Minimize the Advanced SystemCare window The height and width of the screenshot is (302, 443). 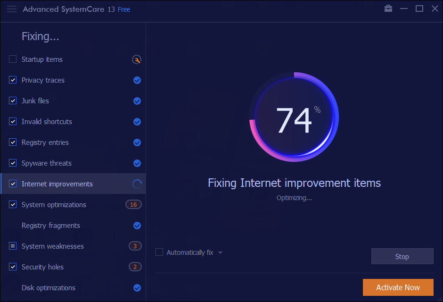click(x=404, y=9)
